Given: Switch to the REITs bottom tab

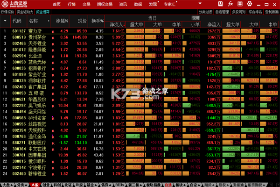Looking at the screenshot, I should tap(119, 185).
